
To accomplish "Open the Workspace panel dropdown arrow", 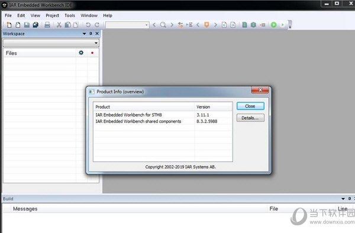I will tap(84, 34).
